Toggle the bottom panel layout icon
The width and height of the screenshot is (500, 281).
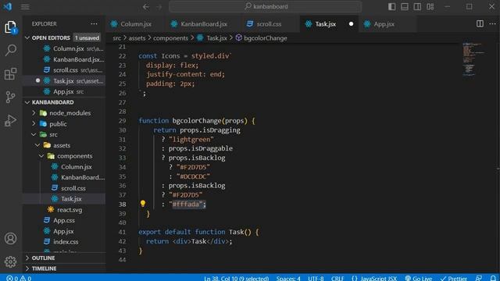(x=405, y=7)
